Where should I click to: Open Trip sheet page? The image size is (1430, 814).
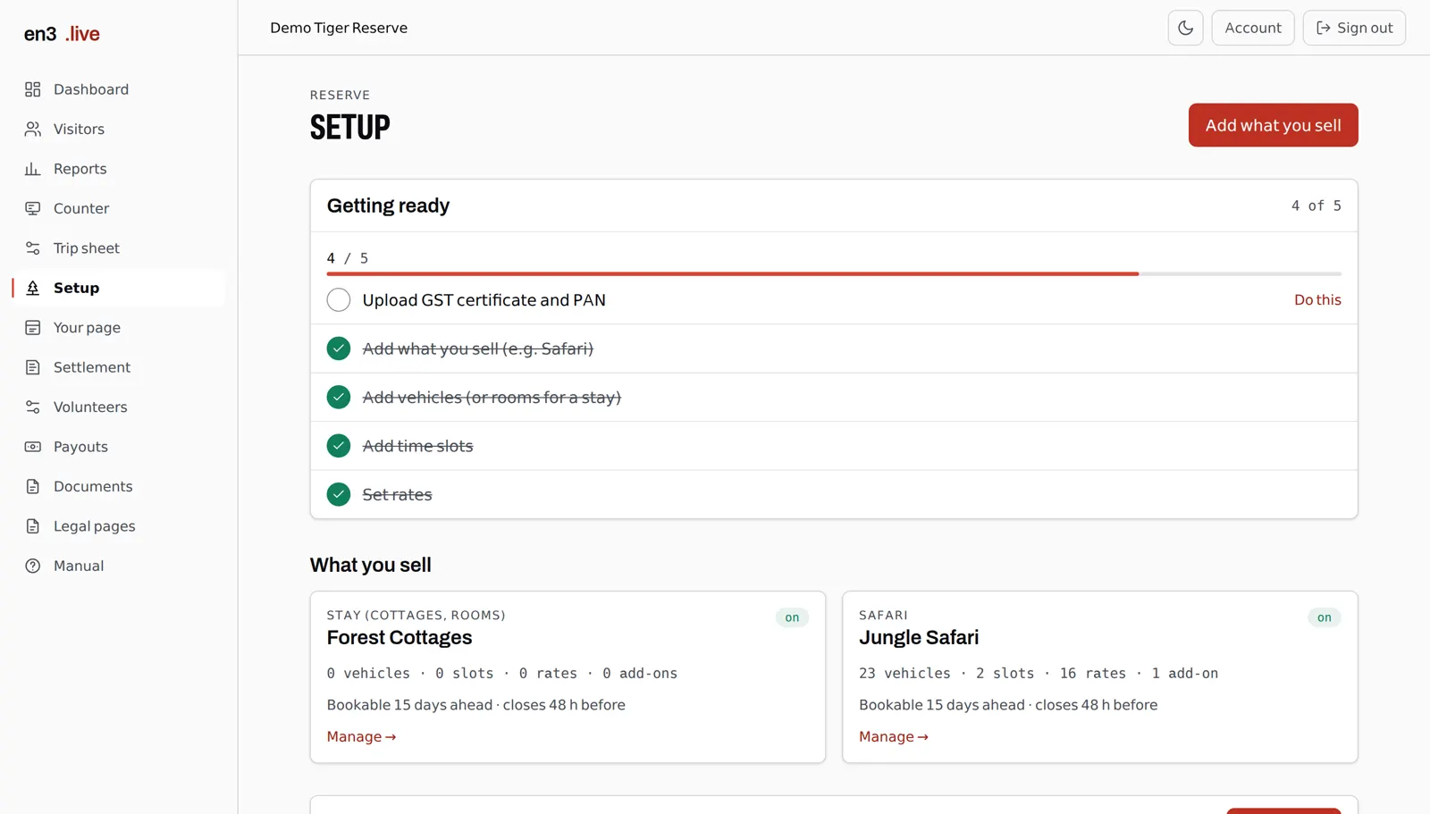click(120, 248)
